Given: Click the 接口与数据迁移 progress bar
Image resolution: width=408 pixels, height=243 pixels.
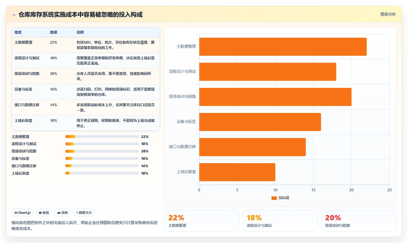Looking at the screenshot, I should click(x=102, y=166).
